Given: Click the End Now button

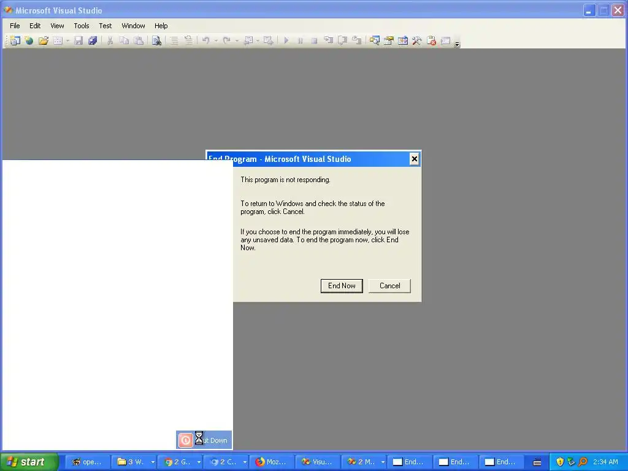Looking at the screenshot, I should pos(342,286).
